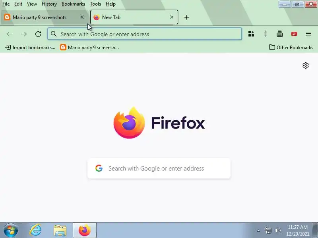The image size is (318, 238).
Task: Click the greyed up-down arrows toolbar icon
Action: click(265, 34)
